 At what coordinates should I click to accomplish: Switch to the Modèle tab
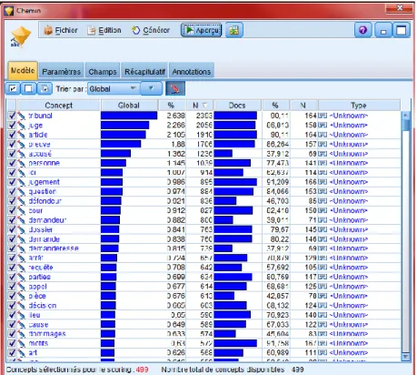pyautogui.click(x=23, y=70)
